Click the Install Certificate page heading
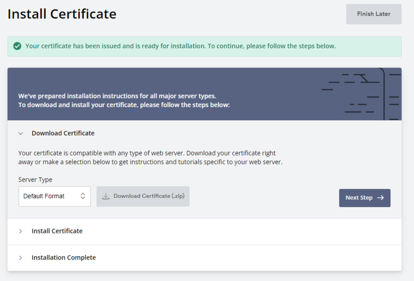The height and width of the screenshot is (281, 414). pyautogui.click(x=62, y=14)
